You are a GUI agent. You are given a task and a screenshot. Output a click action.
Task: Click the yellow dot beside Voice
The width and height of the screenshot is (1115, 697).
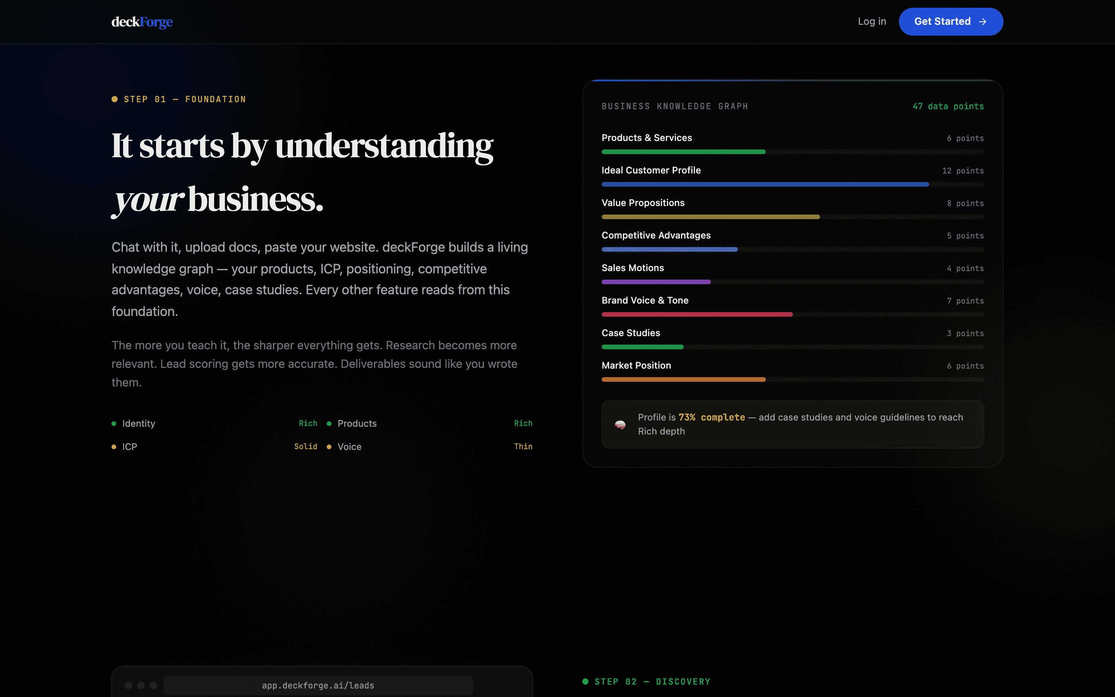tap(329, 447)
